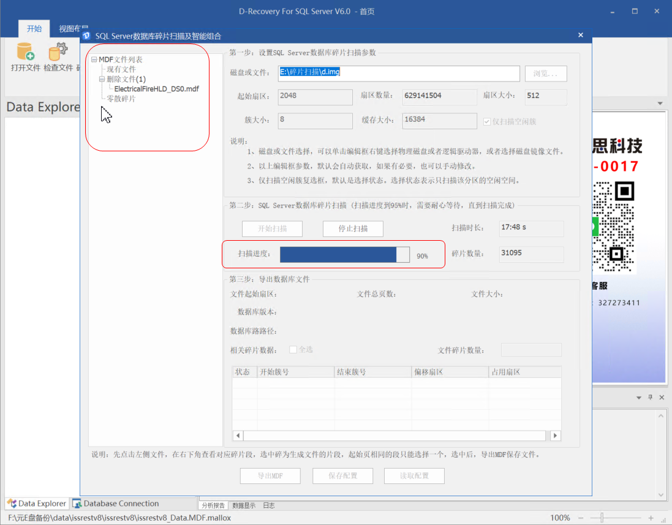Select the 现有文件 tree item

coord(121,69)
